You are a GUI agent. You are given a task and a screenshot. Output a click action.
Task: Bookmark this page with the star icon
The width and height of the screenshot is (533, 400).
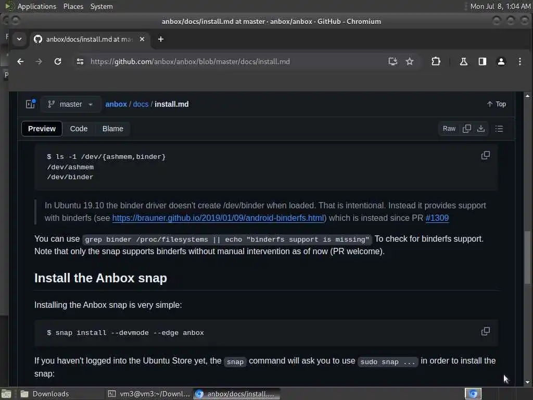(x=410, y=61)
